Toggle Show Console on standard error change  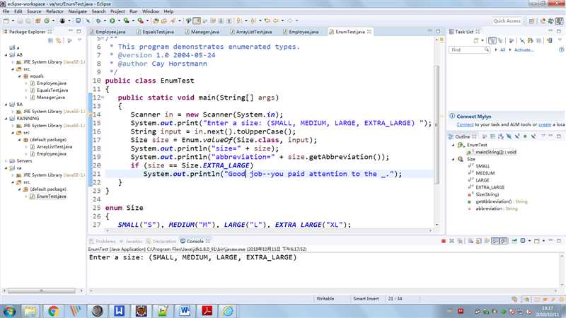pyautogui.click(x=504, y=241)
